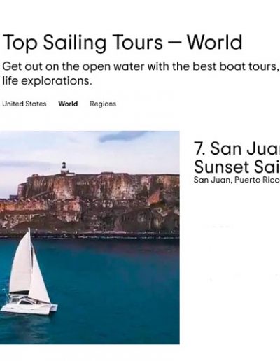Click the San Juan, Puerto Rico location text
This screenshot has width=280, height=361.
(237, 180)
